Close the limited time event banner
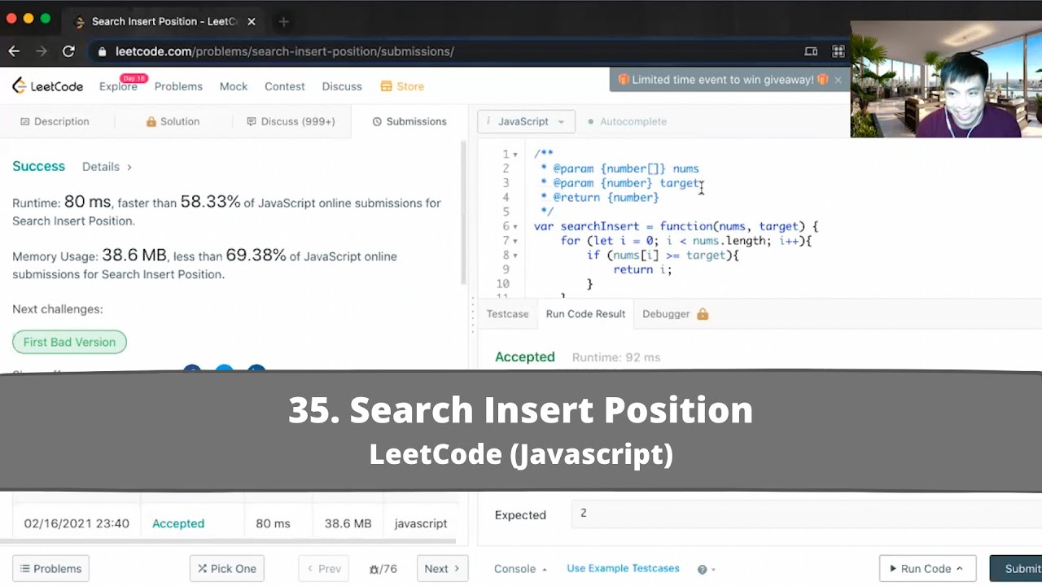 [838, 80]
